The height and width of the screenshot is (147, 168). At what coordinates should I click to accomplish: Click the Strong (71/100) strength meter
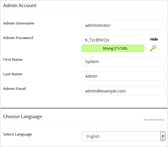point(113,48)
